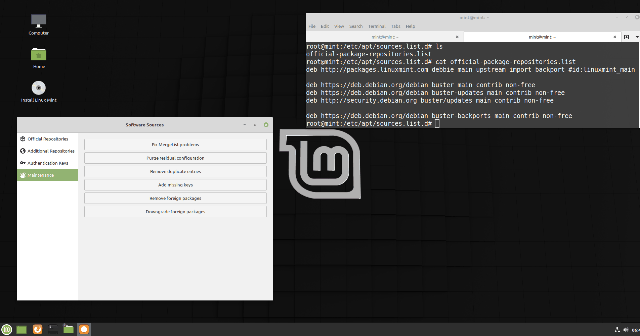Click the Fix MergeList problems button

[175, 145]
